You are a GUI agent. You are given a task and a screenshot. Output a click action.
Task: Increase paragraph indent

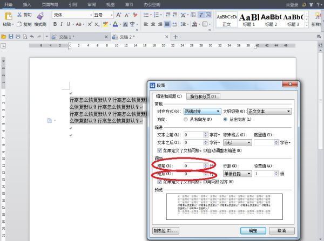click(175, 15)
